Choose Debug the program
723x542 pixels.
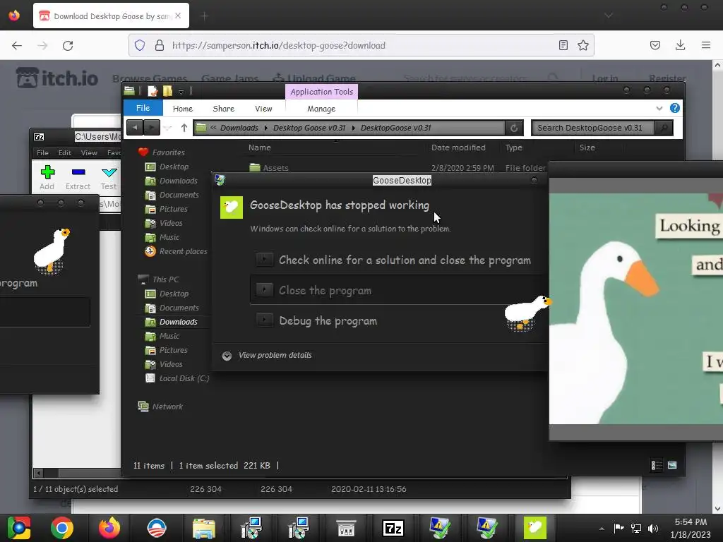(318, 321)
